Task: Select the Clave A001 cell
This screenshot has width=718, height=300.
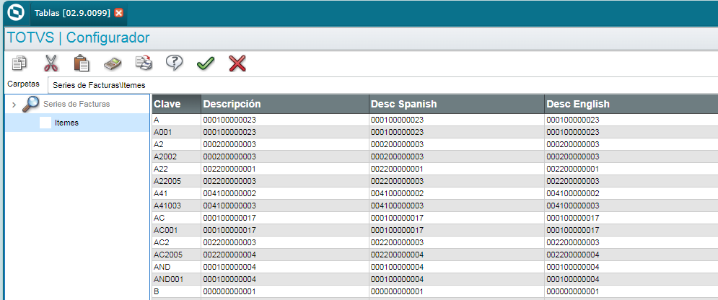Action: (x=176, y=132)
